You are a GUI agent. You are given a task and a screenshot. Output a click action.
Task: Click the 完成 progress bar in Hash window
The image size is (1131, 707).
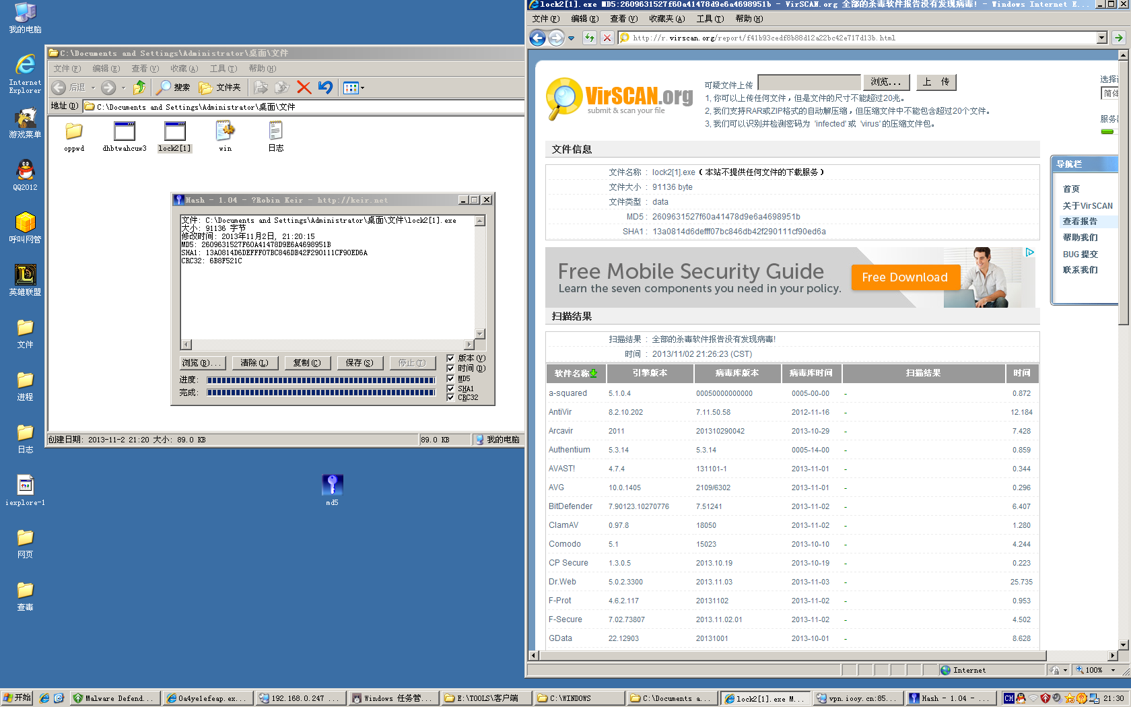tap(321, 393)
